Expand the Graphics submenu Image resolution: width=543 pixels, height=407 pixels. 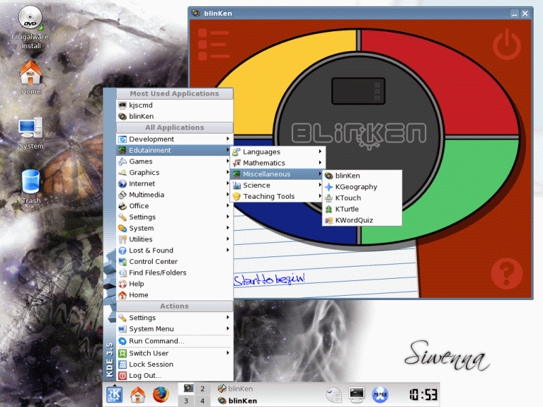[x=174, y=172]
